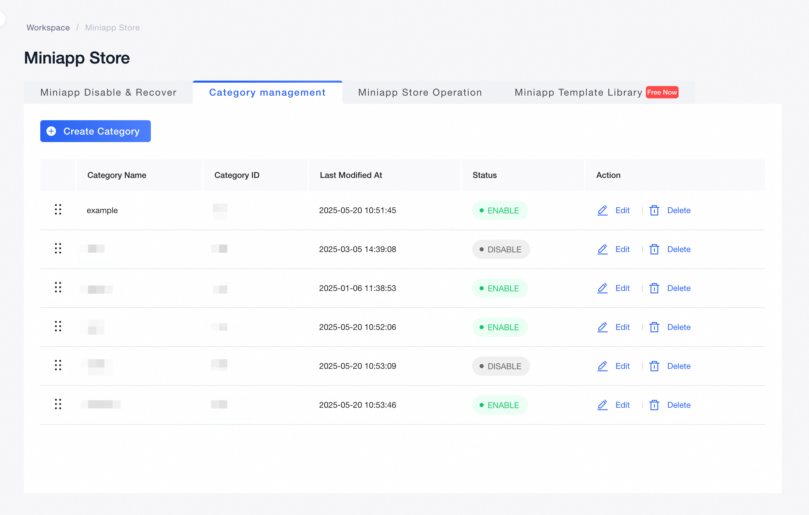
Task: Click Miniapp Store in the breadcrumb
Action: (x=112, y=28)
